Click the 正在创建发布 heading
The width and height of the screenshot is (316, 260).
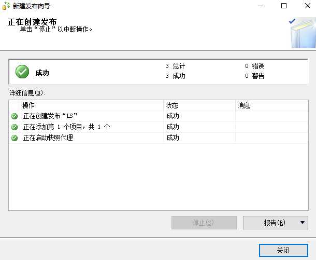tap(32, 22)
